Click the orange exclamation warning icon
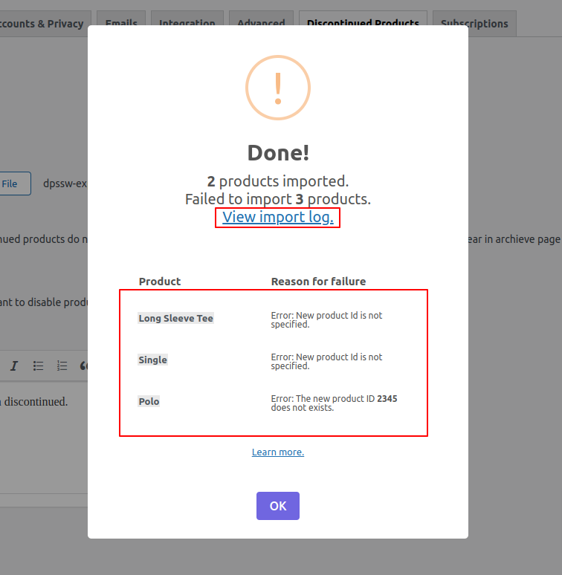562x575 pixels. [x=277, y=87]
